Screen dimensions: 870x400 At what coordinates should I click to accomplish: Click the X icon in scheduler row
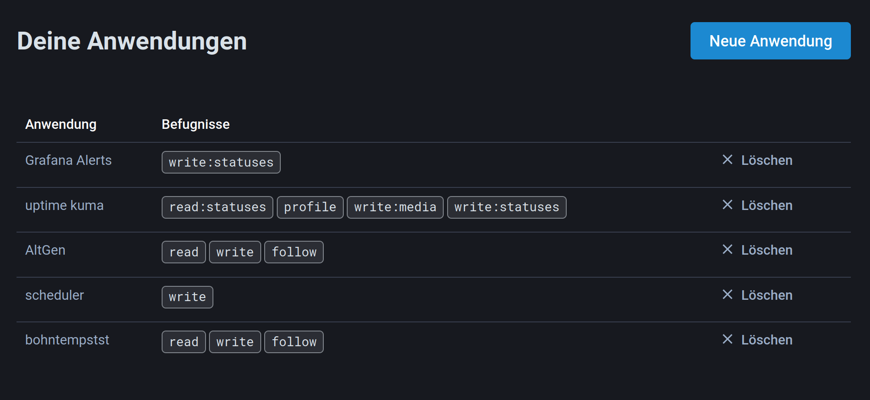pos(727,295)
